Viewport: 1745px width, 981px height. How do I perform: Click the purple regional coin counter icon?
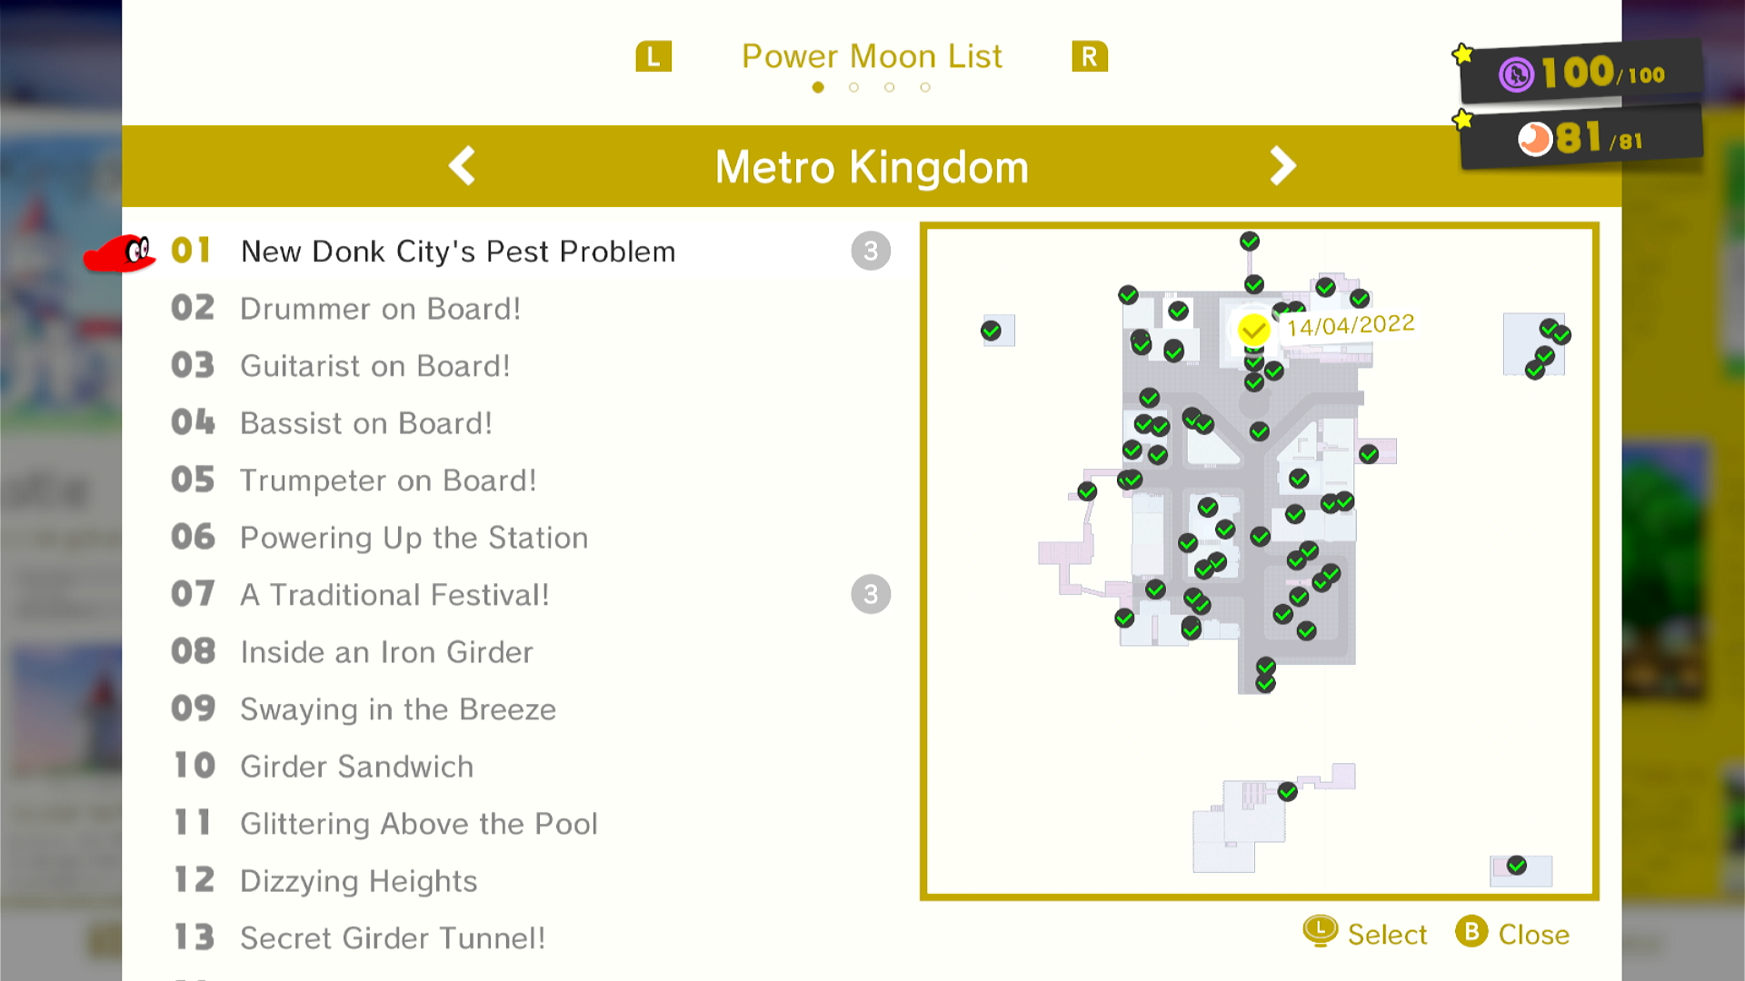coord(1516,74)
